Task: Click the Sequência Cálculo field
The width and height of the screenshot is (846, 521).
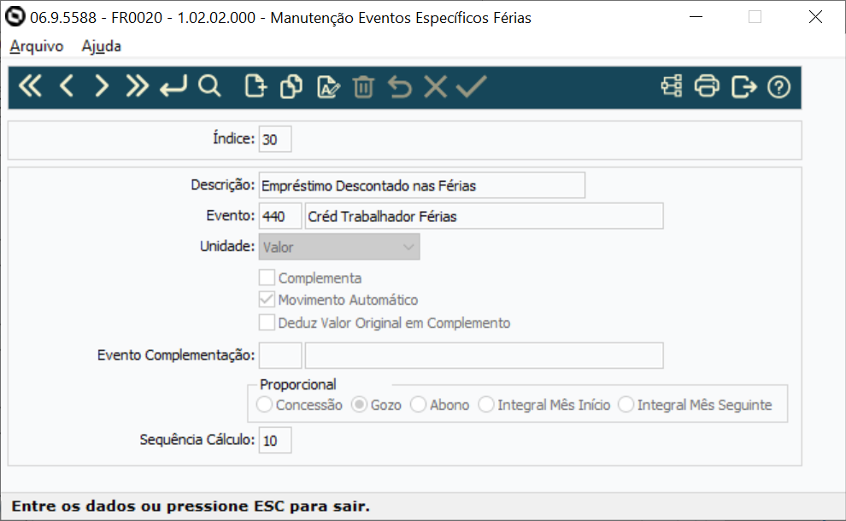Action: [x=275, y=440]
